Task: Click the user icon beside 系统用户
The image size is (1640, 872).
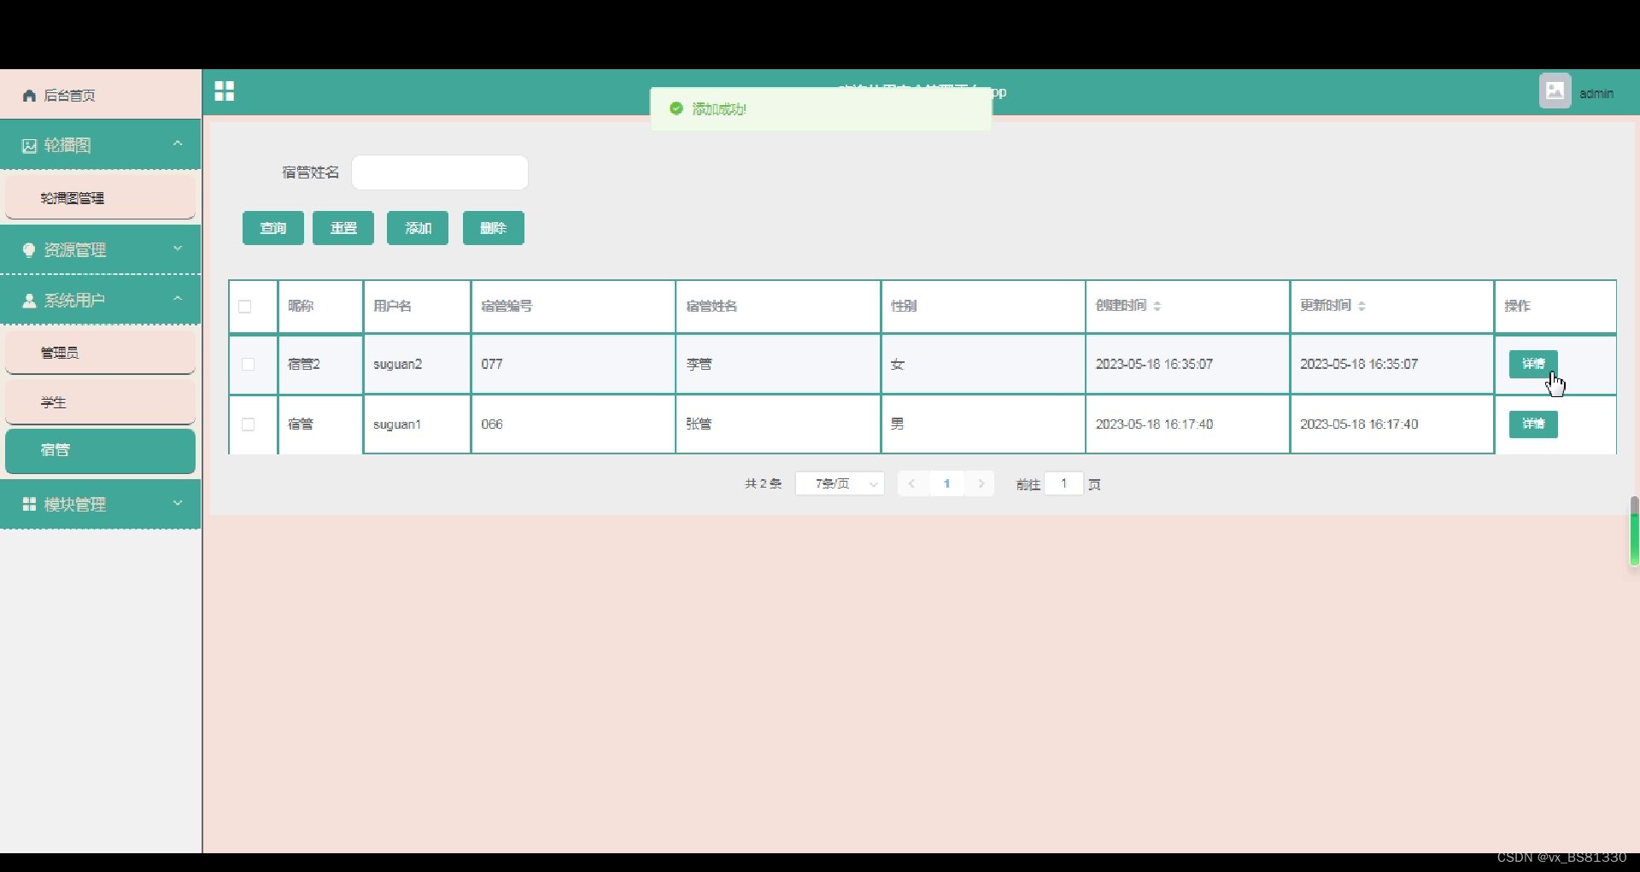Action: 29,301
